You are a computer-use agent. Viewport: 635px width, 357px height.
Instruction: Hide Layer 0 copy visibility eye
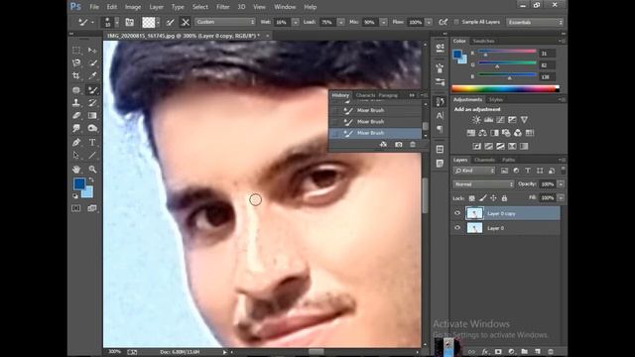coord(457,213)
